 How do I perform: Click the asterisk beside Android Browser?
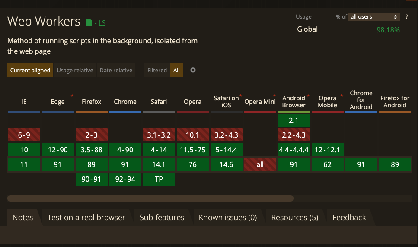click(x=308, y=96)
